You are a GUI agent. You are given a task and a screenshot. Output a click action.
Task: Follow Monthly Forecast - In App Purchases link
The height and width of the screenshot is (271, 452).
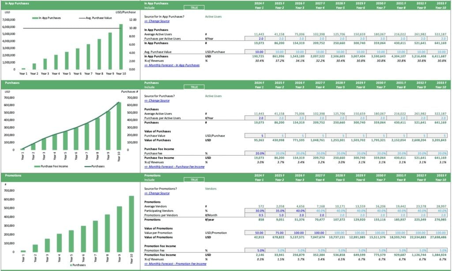172,65
